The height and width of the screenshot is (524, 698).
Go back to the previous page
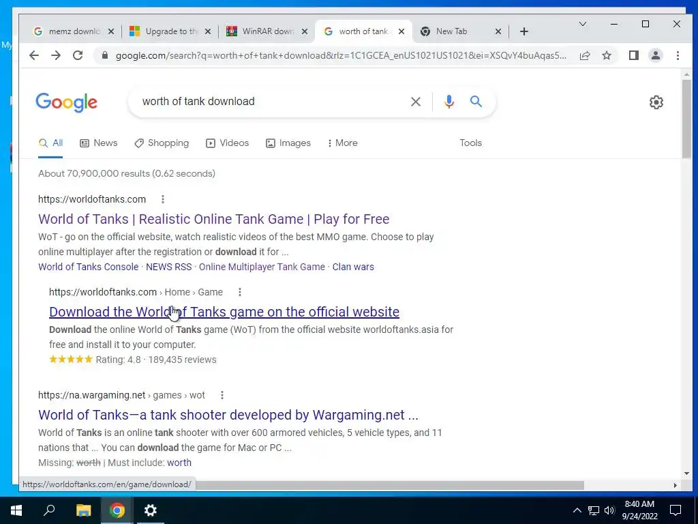[34, 55]
